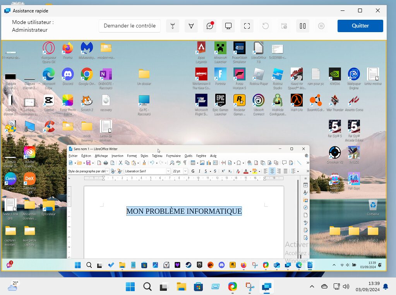Click the Print icon in Writer toolbar

click(106, 163)
